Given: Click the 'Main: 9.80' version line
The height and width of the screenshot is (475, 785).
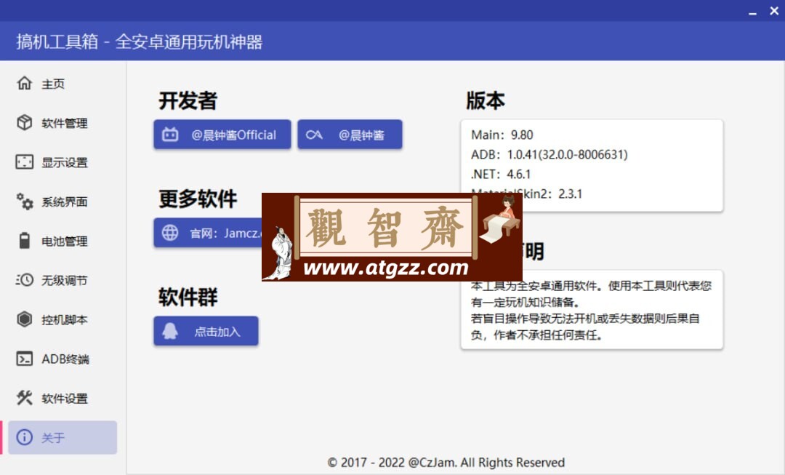Looking at the screenshot, I should point(502,135).
